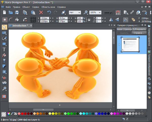Screen dimensions: 152x122
Task: Open the Файл menu
Action: (8, 7)
